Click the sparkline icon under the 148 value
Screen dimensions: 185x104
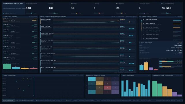31,13
